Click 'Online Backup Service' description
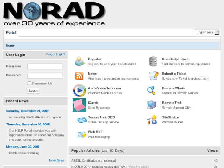The height and width of the screenshot is (168, 224). (103, 122)
